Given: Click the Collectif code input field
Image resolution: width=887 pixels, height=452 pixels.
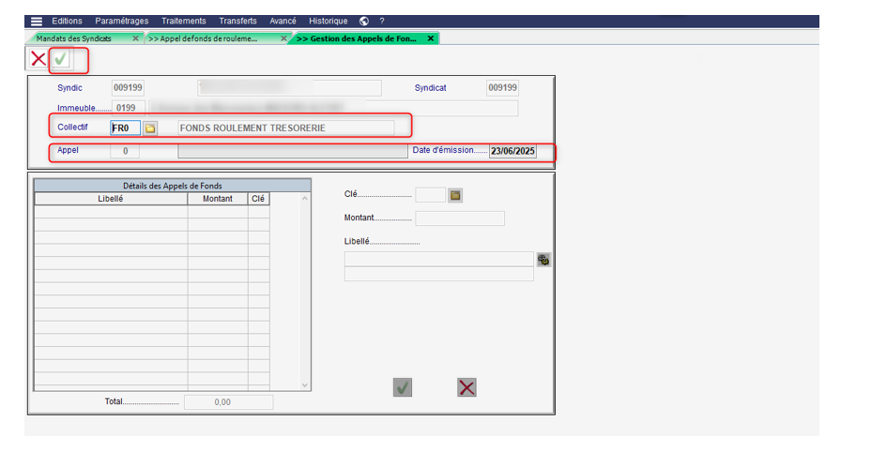Looking at the screenshot, I should 126,128.
